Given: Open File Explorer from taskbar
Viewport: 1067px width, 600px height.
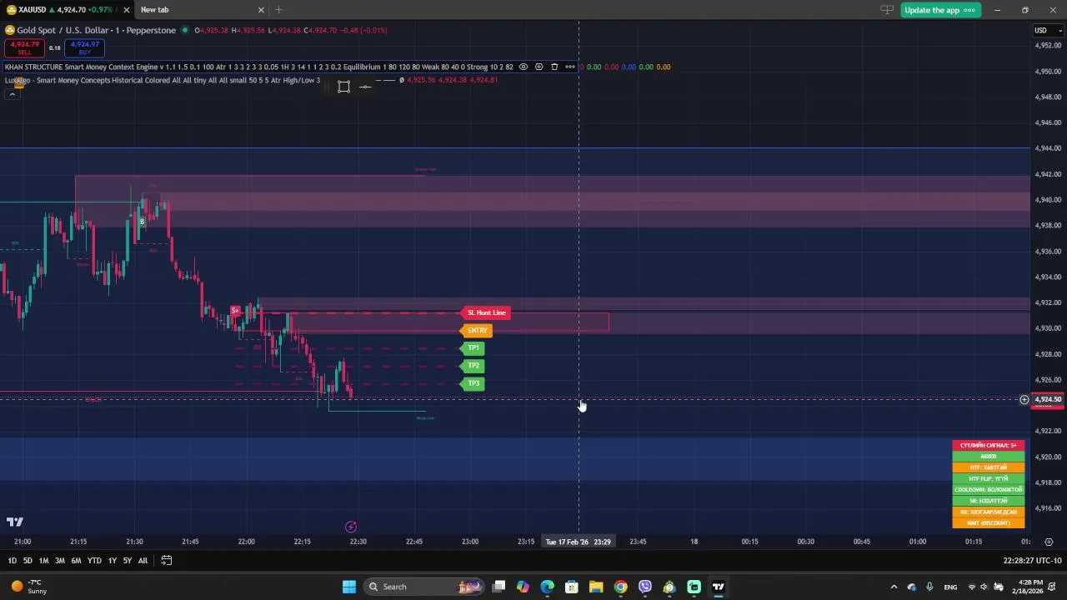Looking at the screenshot, I should [596, 587].
